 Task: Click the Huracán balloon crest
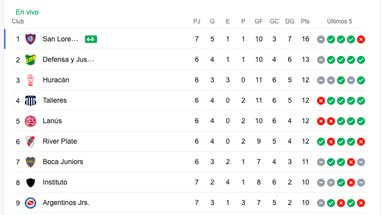click(30, 80)
